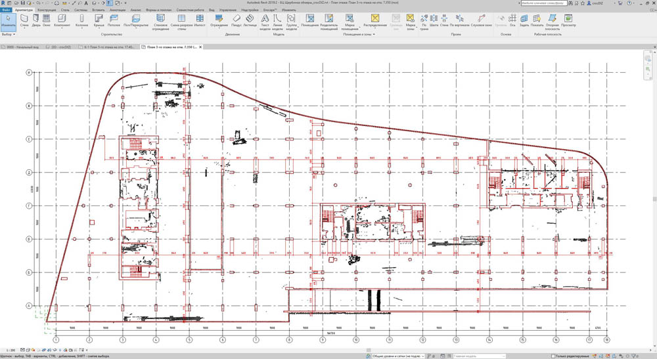Open the Главная модель design option dropdown
Viewport: 657px width, 359px height.
click(478, 356)
